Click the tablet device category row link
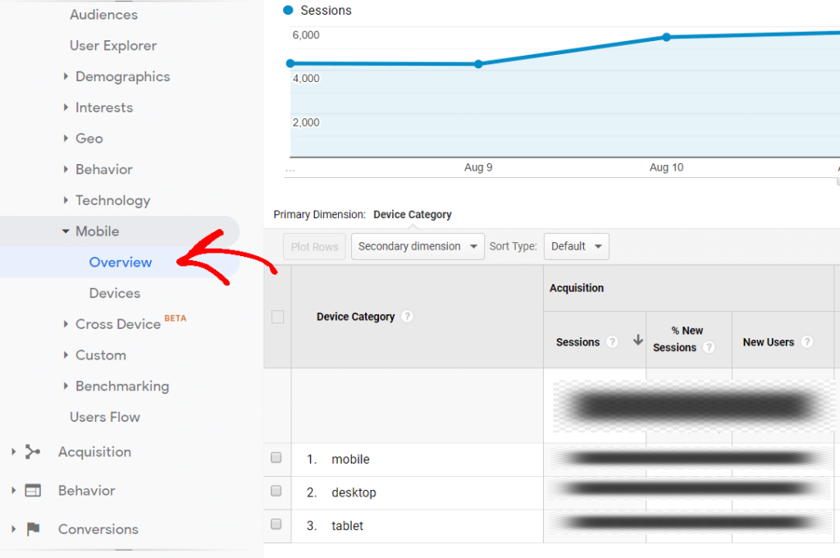Screen dimensions: 840x558 click(347, 526)
